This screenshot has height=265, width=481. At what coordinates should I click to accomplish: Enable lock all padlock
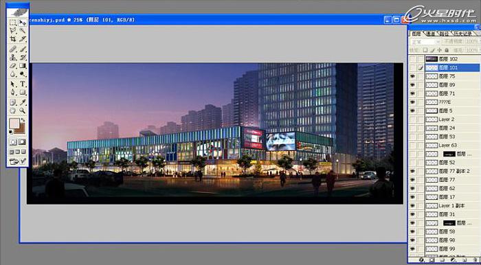click(447, 50)
